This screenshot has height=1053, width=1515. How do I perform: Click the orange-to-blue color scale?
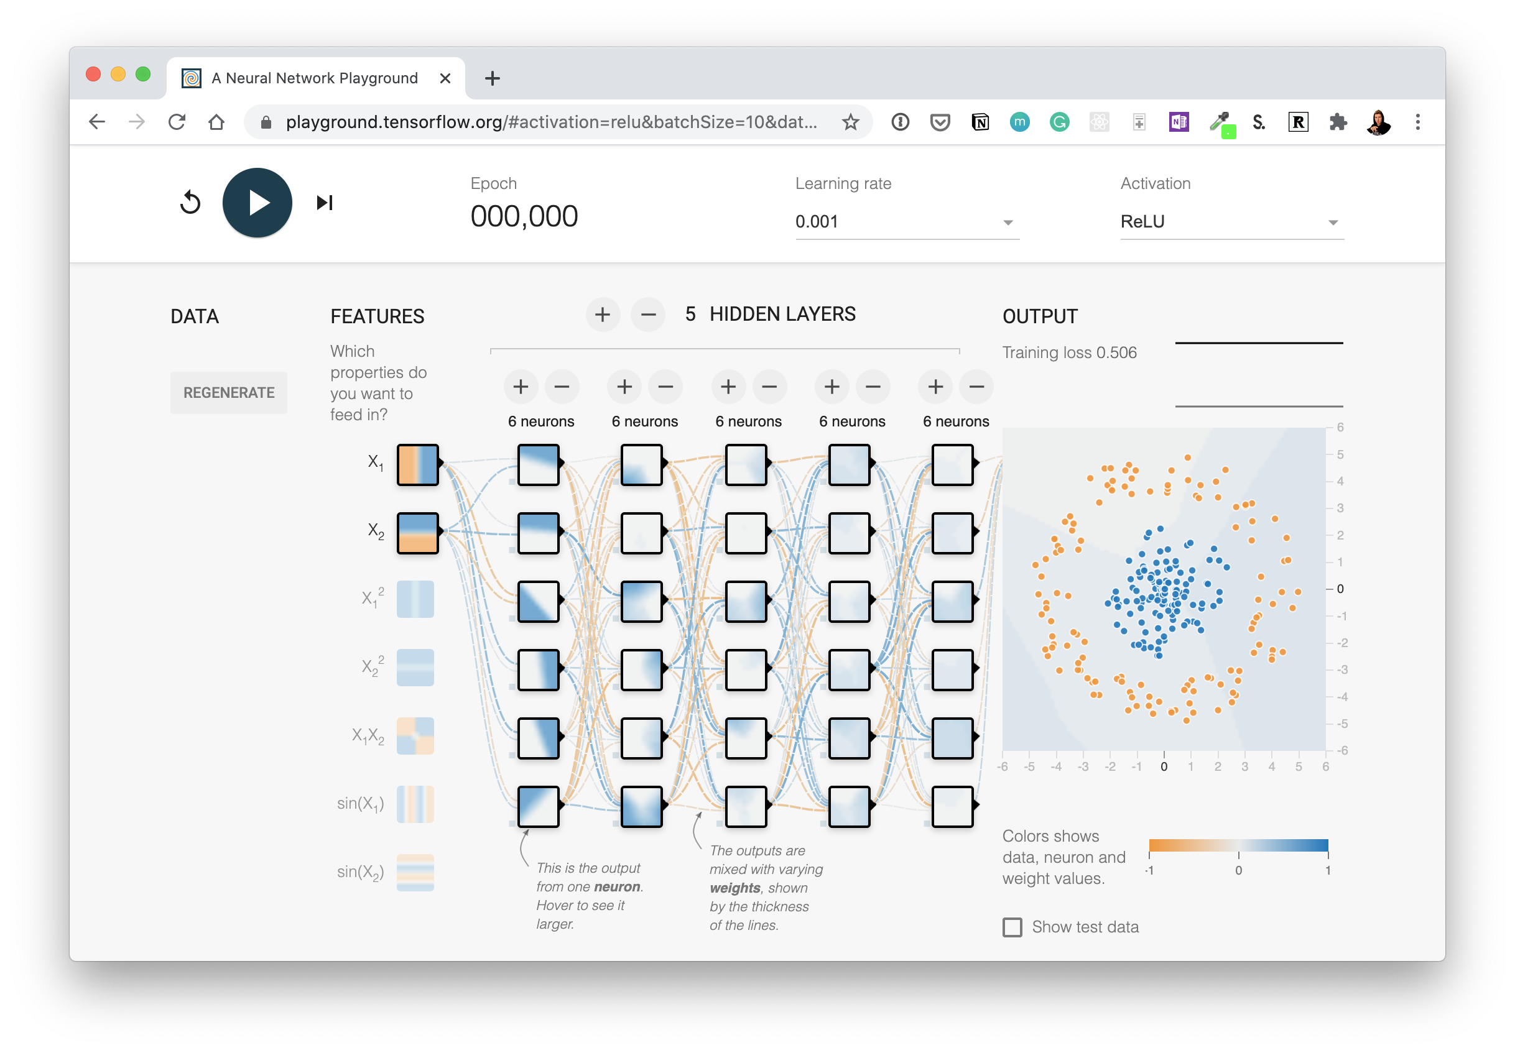(1238, 846)
